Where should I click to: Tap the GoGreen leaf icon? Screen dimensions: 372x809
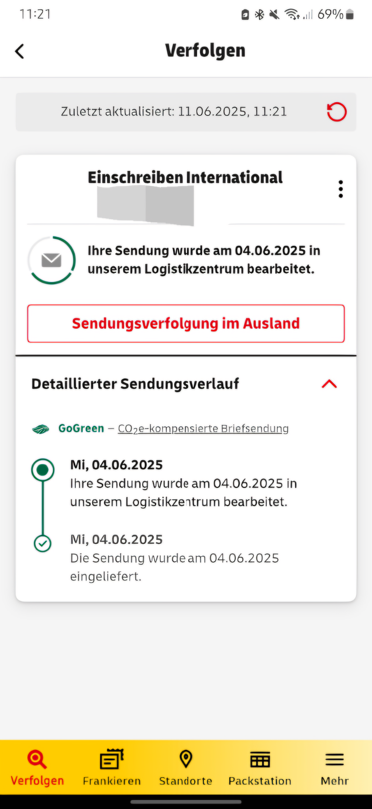click(40, 428)
